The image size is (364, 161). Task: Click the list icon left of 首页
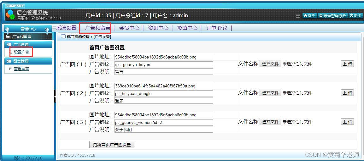coord(298,16)
